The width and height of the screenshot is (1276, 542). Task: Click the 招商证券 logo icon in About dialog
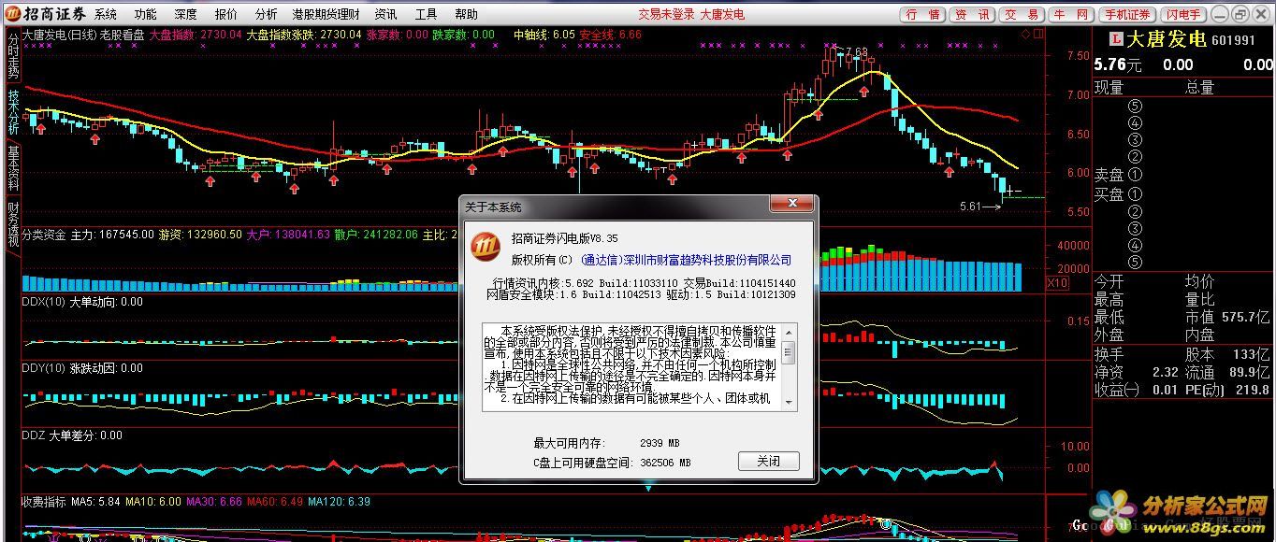click(x=486, y=247)
